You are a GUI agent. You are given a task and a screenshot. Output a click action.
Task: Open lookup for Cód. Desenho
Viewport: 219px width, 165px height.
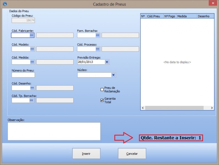tap(32, 88)
